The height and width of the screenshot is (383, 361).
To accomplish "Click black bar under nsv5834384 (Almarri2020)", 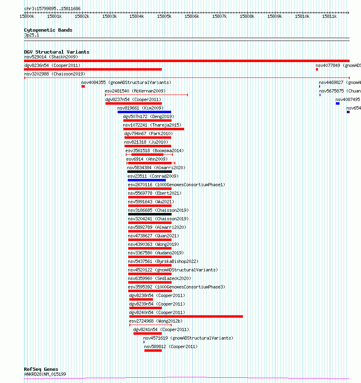I will pos(150,172).
